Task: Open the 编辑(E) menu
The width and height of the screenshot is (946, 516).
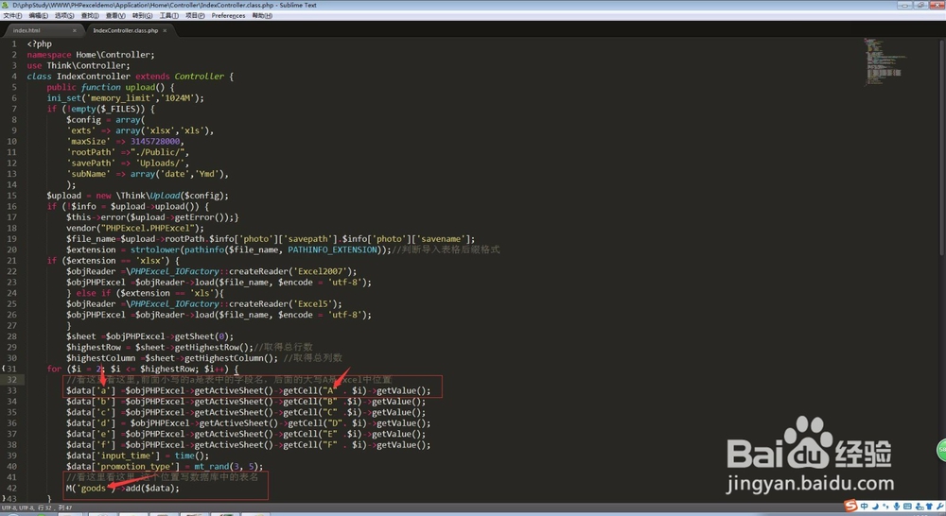Action: (38, 16)
